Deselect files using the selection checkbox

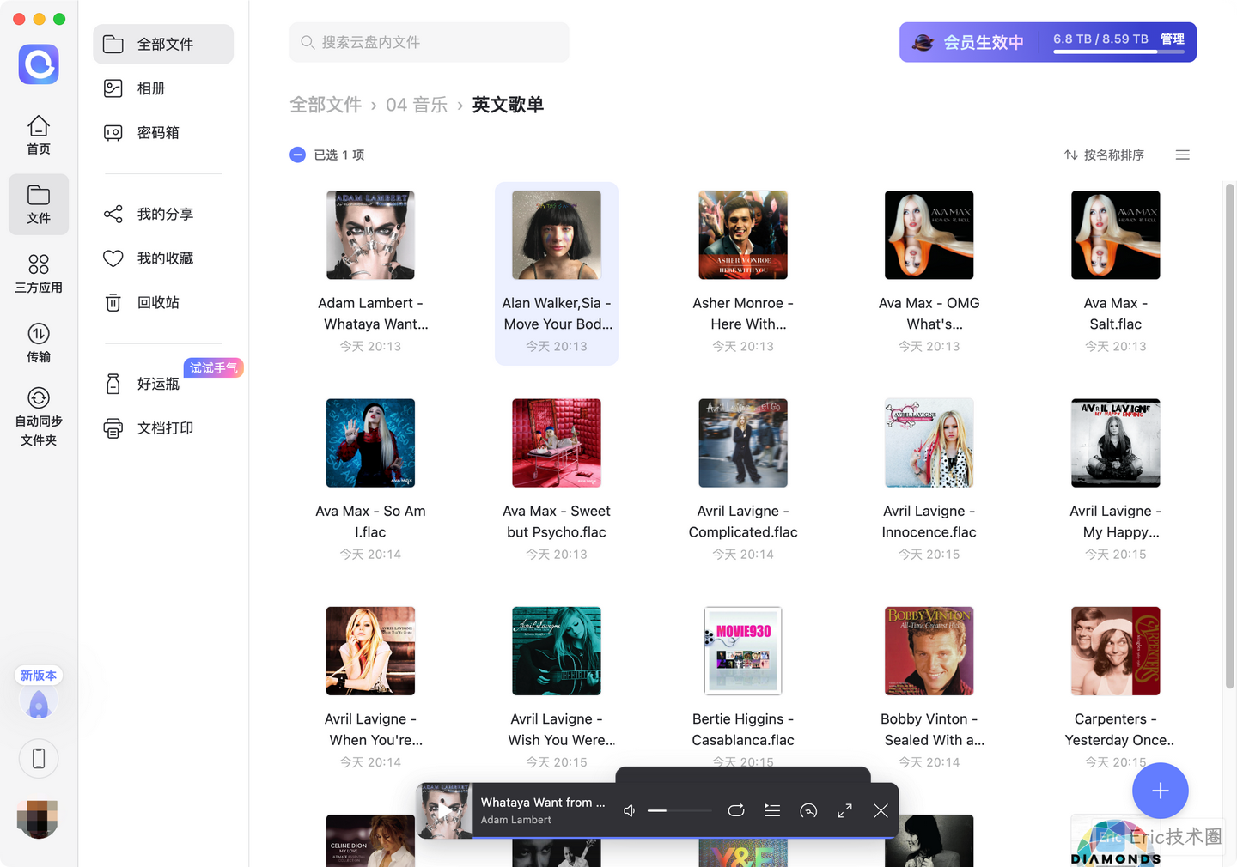point(297,155)
